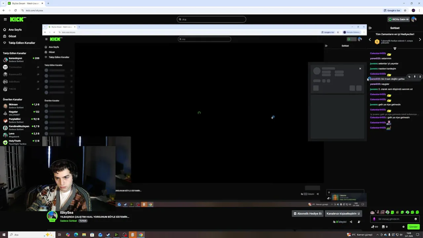423x238 pixels.
Task: Click username juvenn saying selamlar
Action: pos(373,63)
